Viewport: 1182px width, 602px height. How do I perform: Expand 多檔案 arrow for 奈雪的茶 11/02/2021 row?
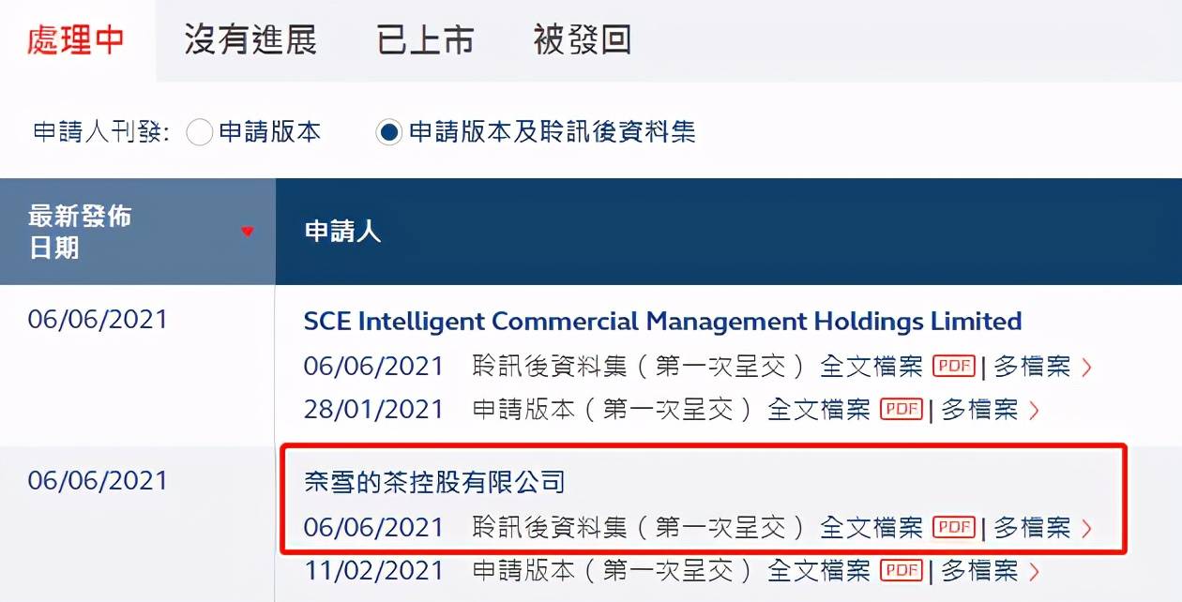(1035, 570)
